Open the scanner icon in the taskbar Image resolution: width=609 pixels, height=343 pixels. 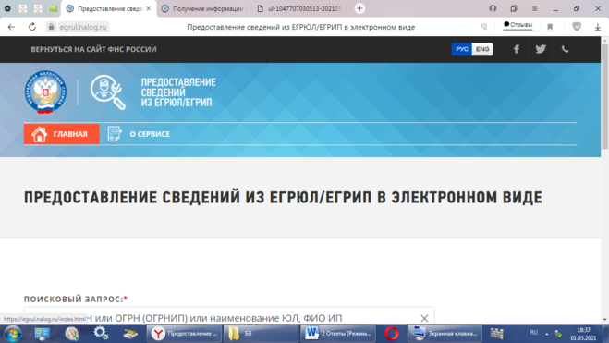[130, 334]
